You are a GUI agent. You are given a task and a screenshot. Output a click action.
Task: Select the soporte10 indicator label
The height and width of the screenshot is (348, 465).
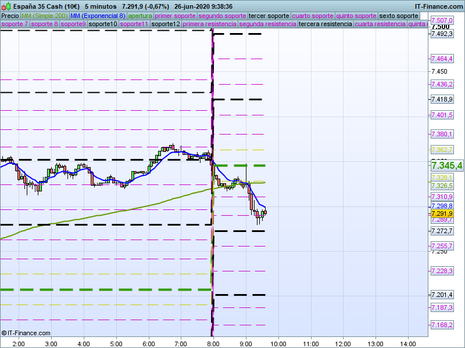[103, 24]
